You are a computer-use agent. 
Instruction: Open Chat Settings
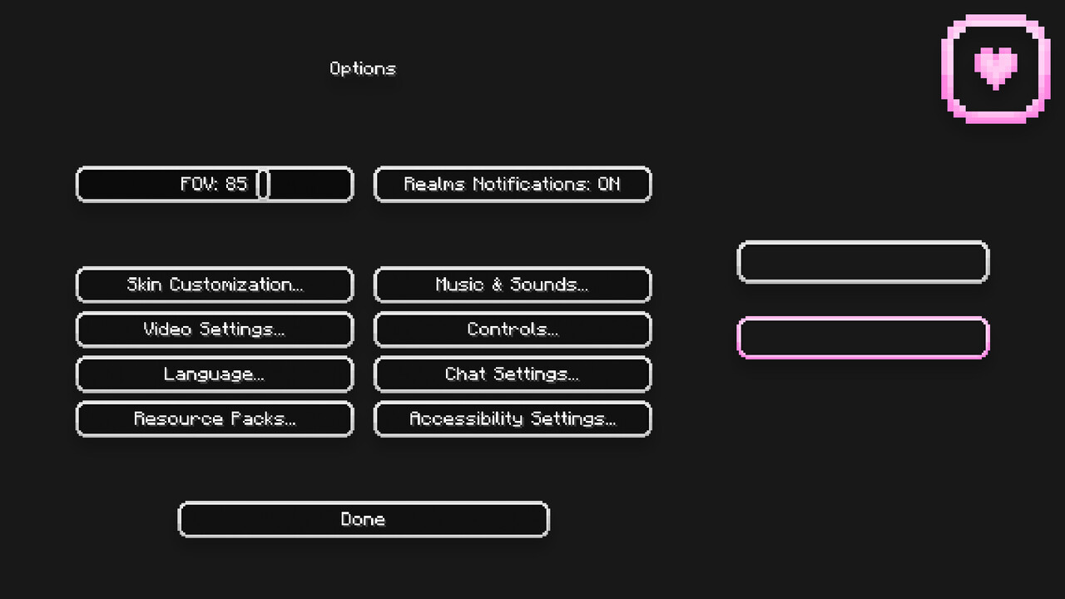click(512, 374)
